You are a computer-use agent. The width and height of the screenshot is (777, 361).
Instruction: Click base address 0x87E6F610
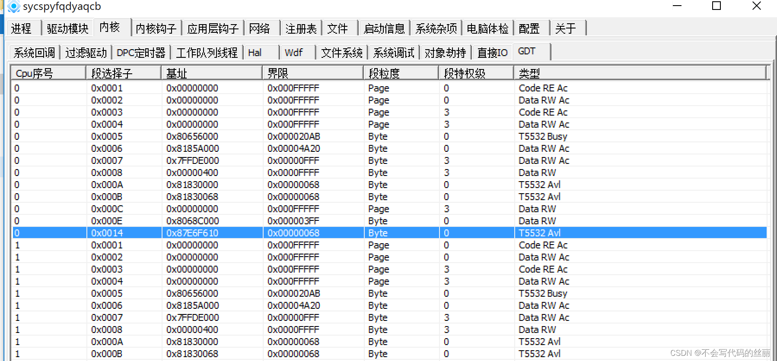click(192, 233)
